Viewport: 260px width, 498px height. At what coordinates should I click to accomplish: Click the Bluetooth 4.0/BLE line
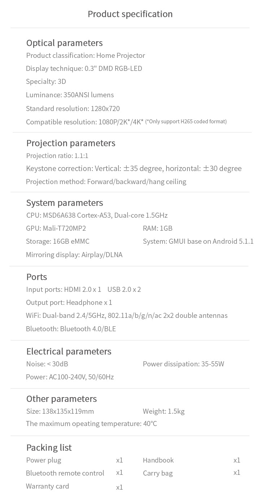[71, 329]
